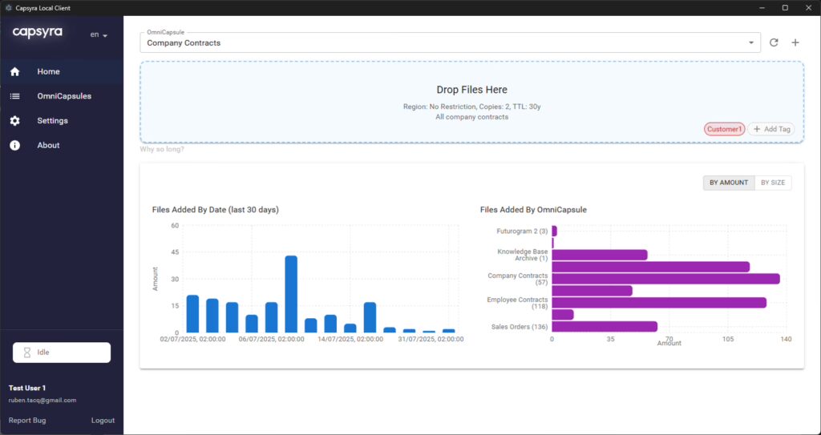The image size is (821, 435).
Task: Select the Customer1 tag chip
Action: pos(725,129)
